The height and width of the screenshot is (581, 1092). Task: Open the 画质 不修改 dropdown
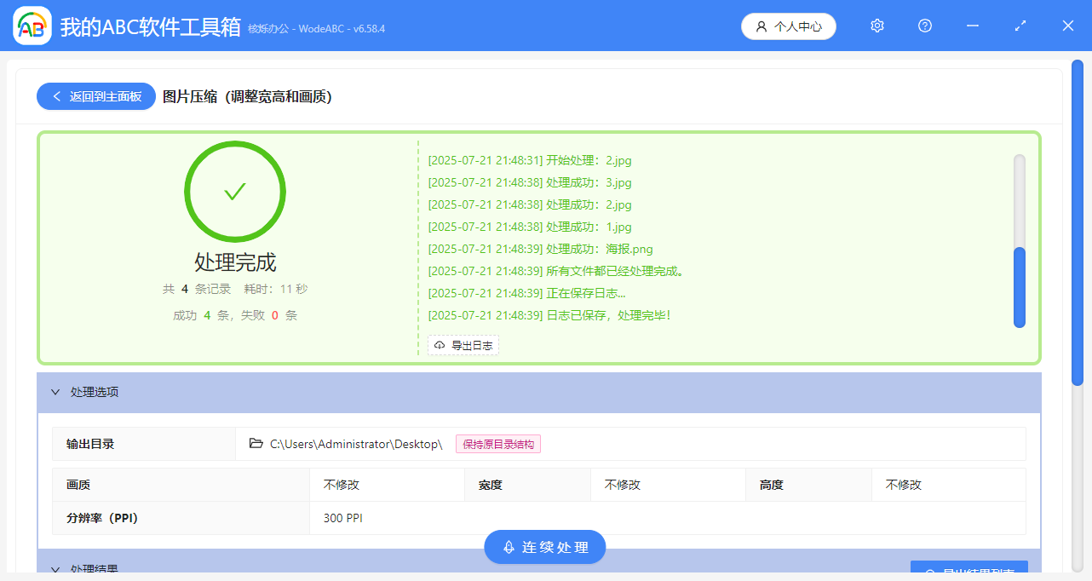tap(387, 484)
